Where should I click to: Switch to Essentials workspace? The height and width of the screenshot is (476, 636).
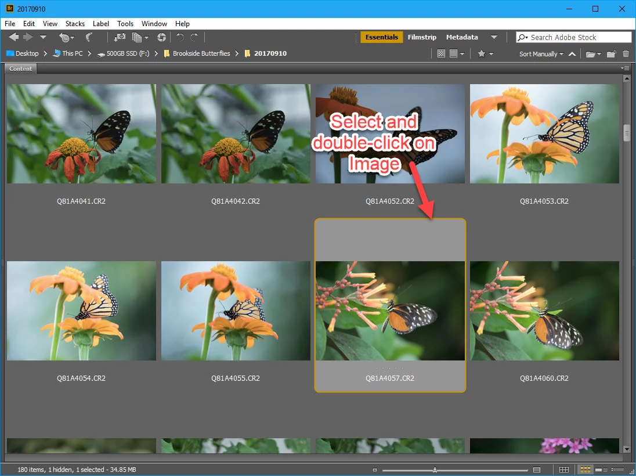point(382,37)
